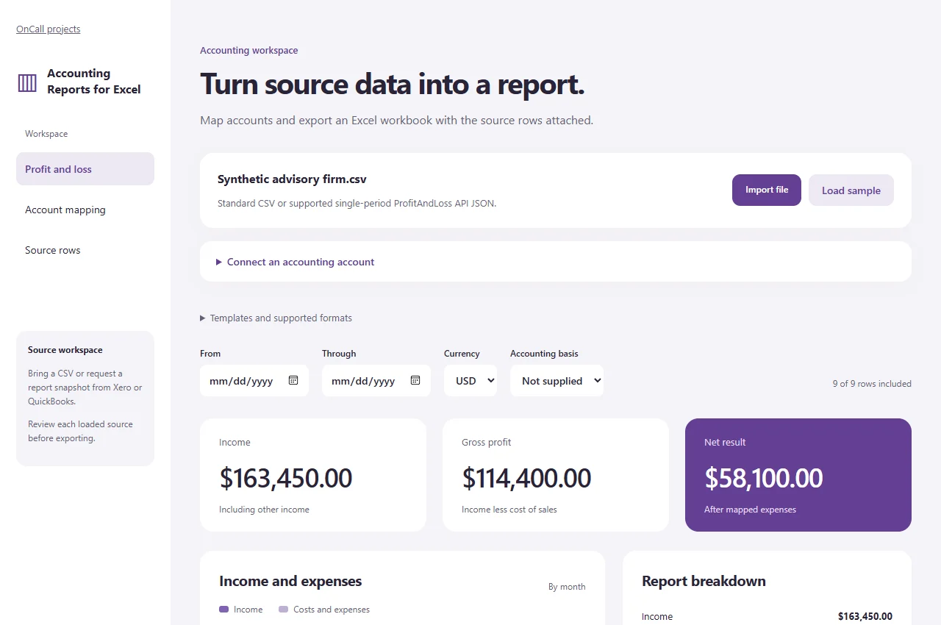Click the purple Income legend swatch

click(224, 610)
